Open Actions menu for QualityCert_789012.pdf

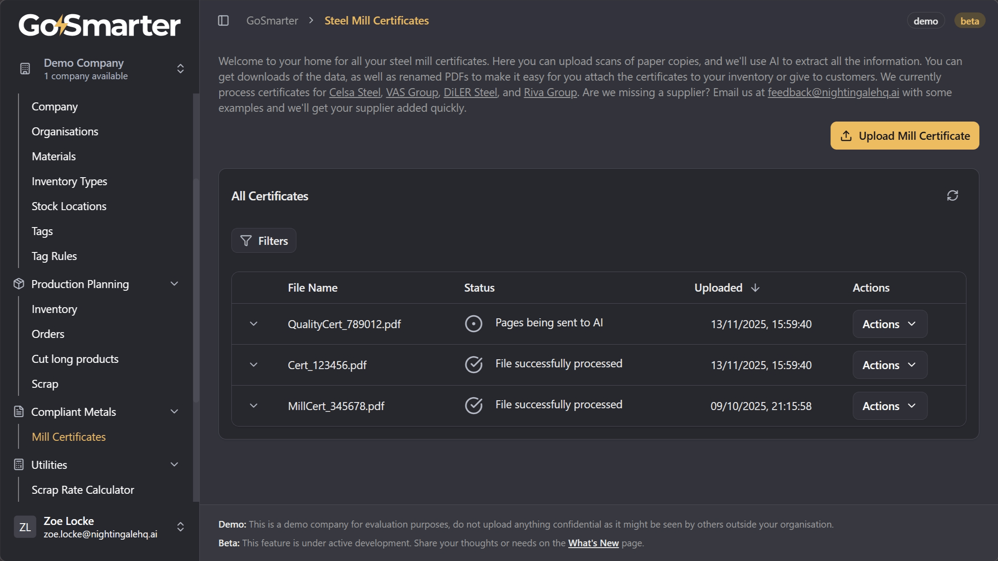890,324
